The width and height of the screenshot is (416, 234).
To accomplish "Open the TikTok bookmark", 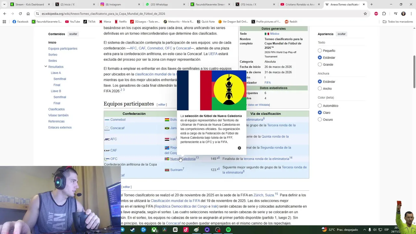I will [x=89, y=22].
